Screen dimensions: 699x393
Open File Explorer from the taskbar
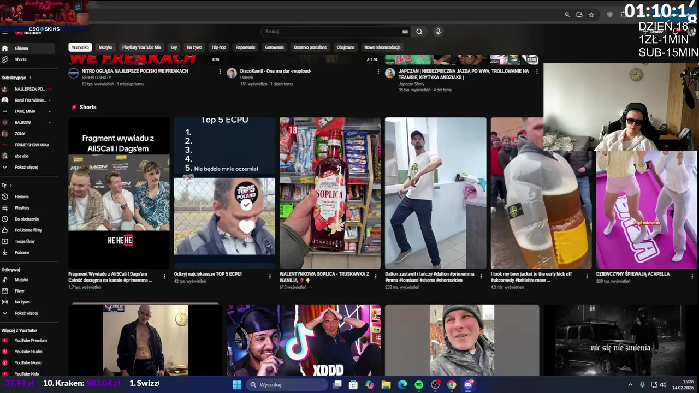pyautogui.click(x=386, y=385)
